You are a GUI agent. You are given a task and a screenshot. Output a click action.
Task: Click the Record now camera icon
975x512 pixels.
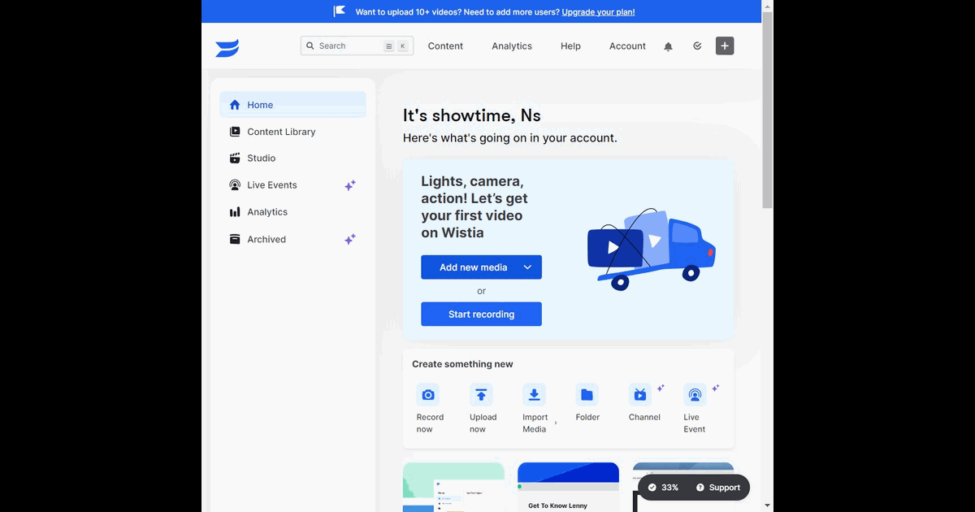coord(428,395)
